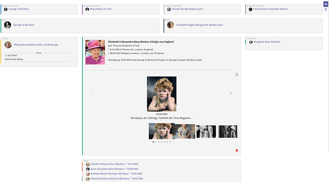Open the gallery fullscreen icon
Screen dimensions: 329x182
point(236,75)
